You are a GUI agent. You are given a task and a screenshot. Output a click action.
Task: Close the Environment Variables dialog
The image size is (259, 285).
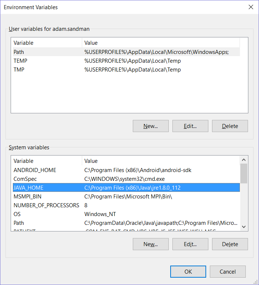pyautogui.click(x=251, y=7)
